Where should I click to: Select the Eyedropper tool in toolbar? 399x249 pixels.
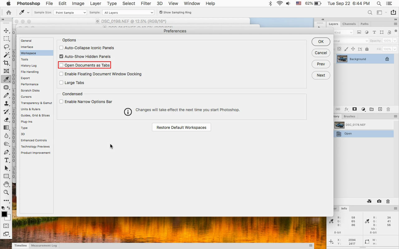6,79
